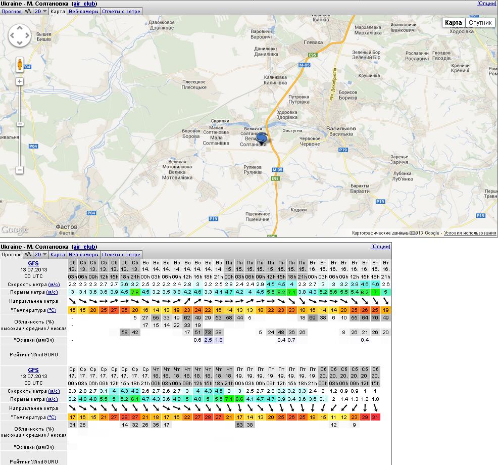Open Веб-камеры tab above the map

[83, 11]
